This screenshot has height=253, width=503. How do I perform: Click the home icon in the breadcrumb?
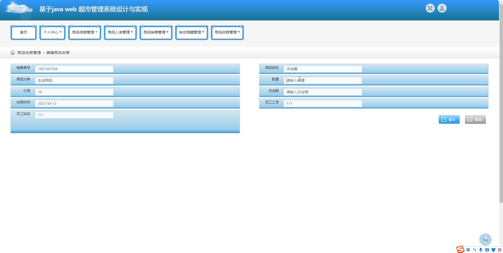[x=13, y=52]
